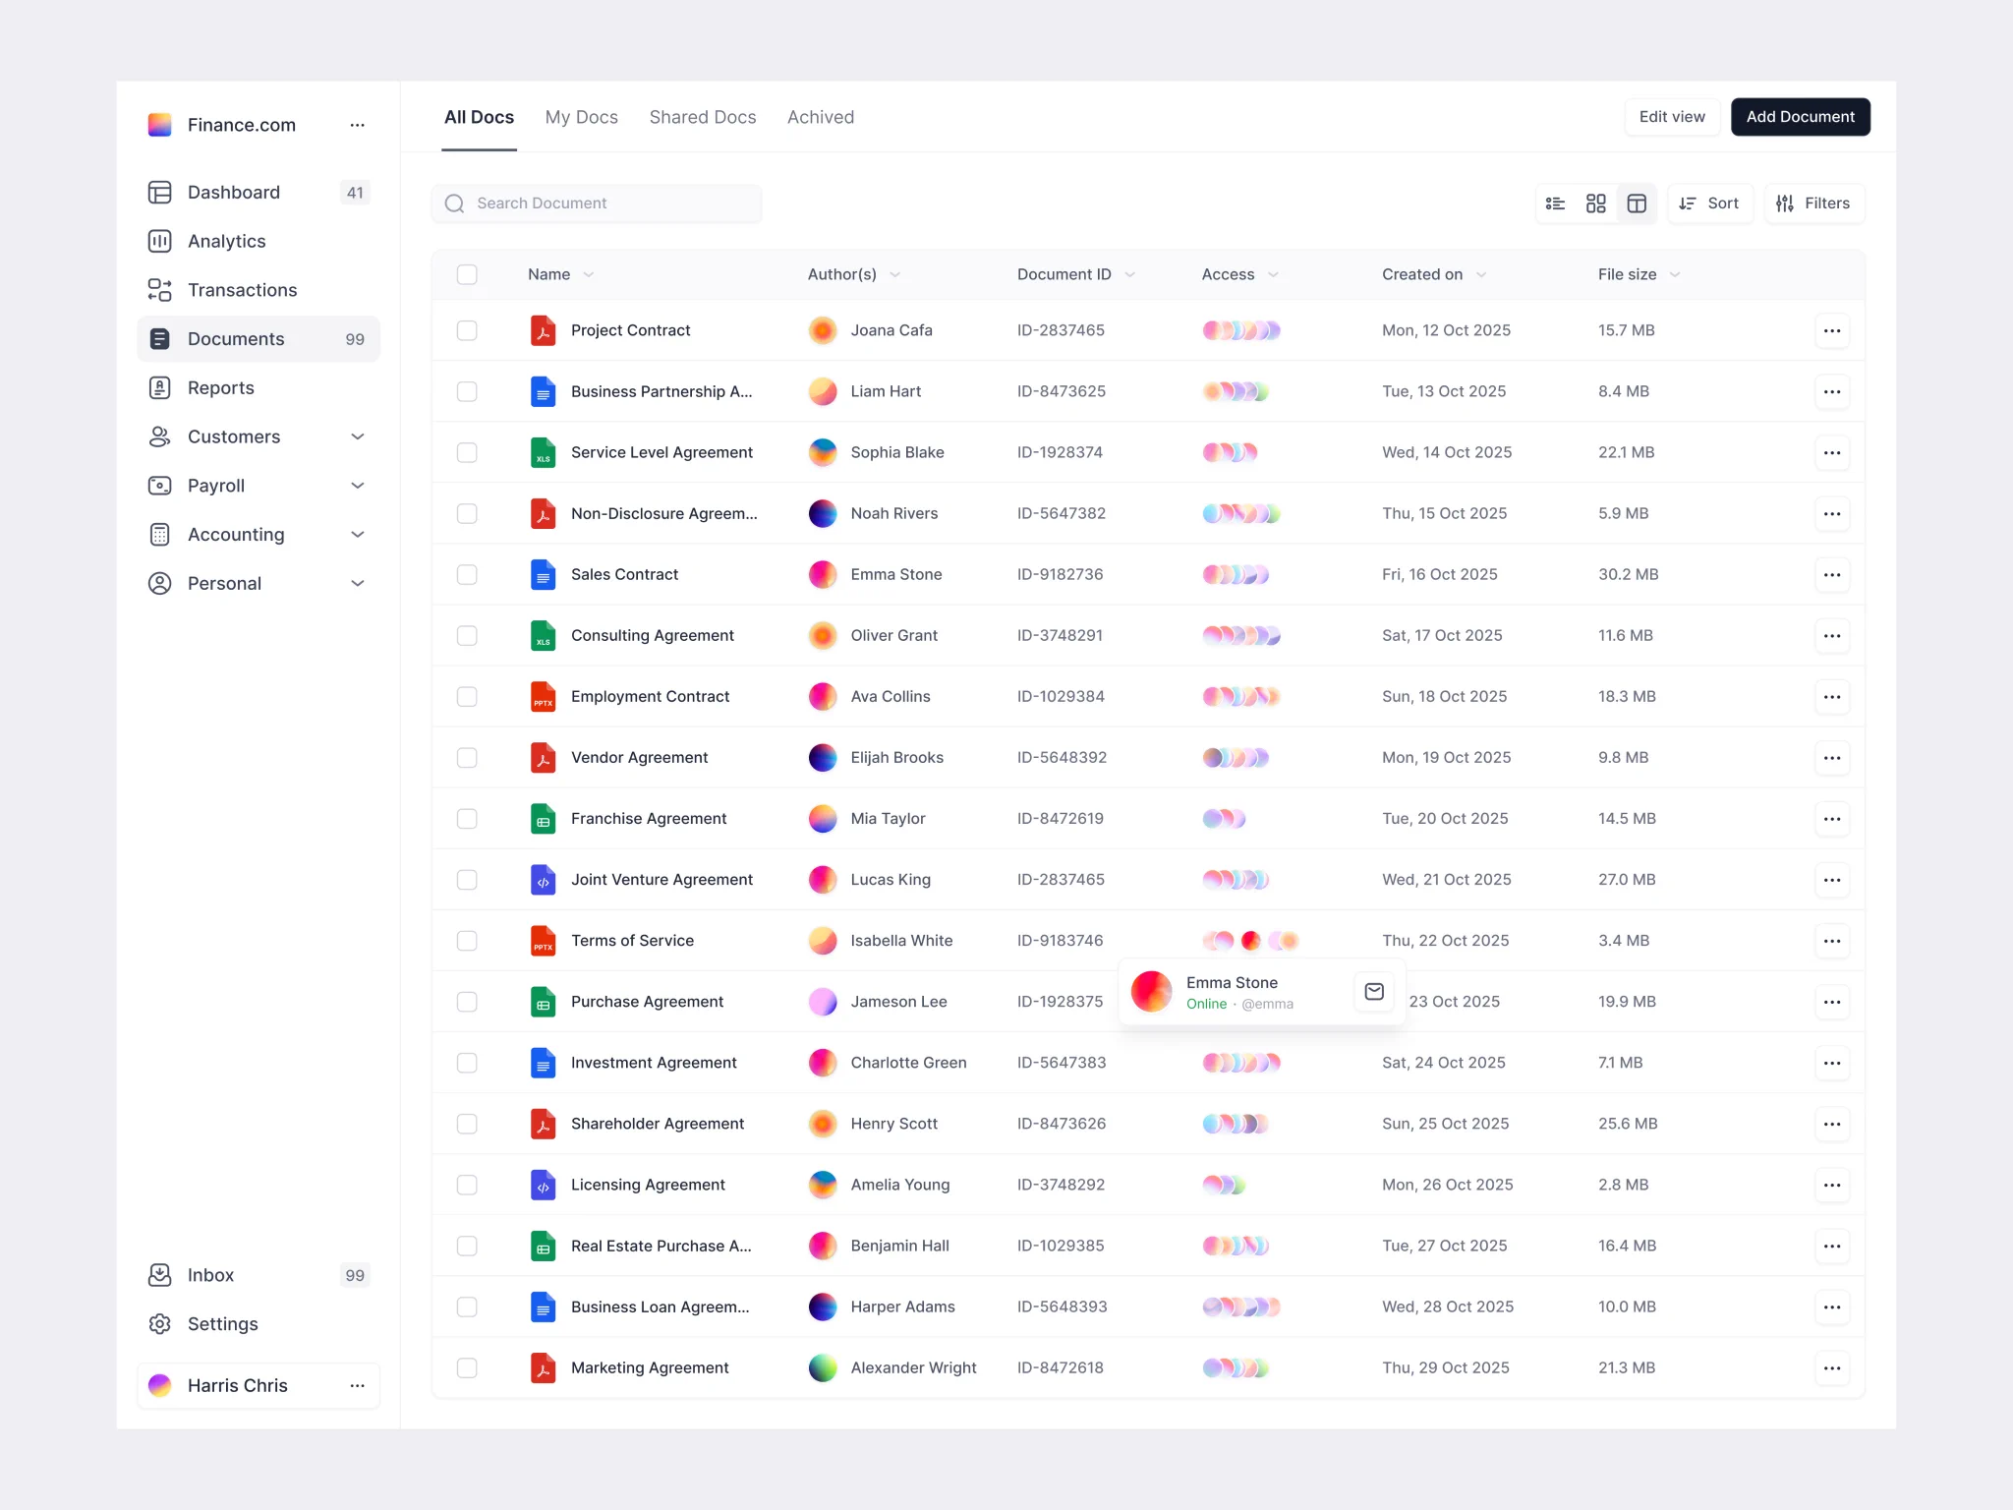
Task: Open the Documents sidebar item
Action: click(259, 339)
